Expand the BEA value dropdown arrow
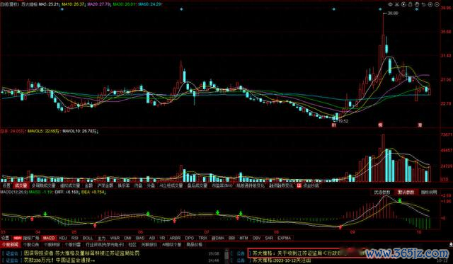Viewport: 453px width, 264px height. 105,192
